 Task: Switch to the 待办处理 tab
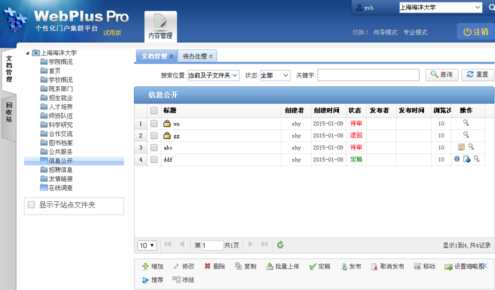(197, 56)
